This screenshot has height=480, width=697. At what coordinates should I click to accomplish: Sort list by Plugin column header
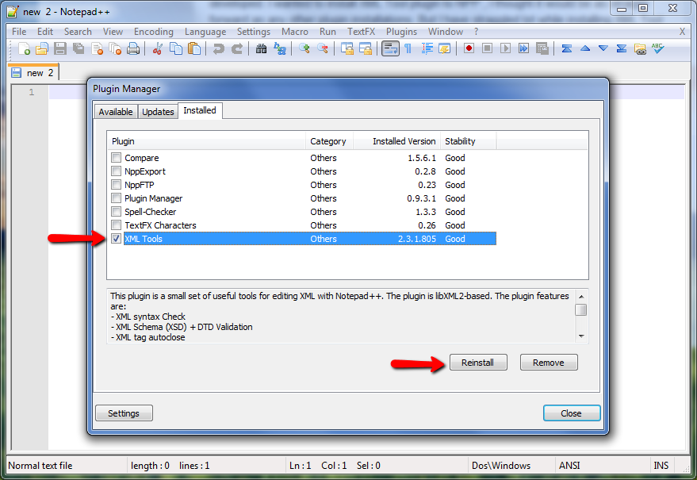(206, 141)
